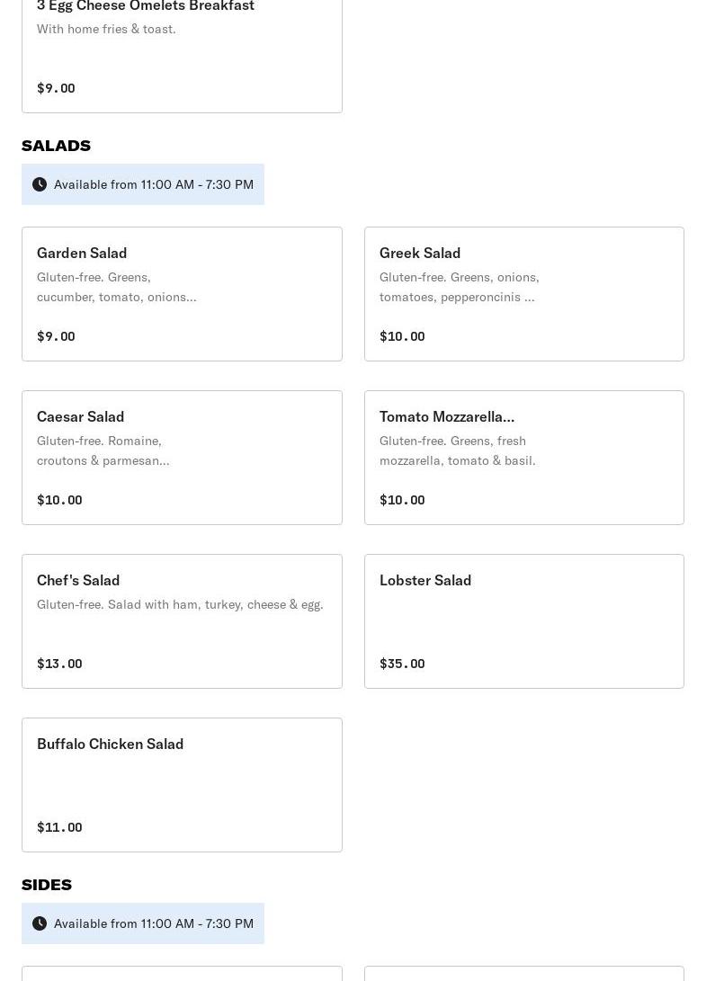Click the Chef's Salad $13.00 price

59,664
